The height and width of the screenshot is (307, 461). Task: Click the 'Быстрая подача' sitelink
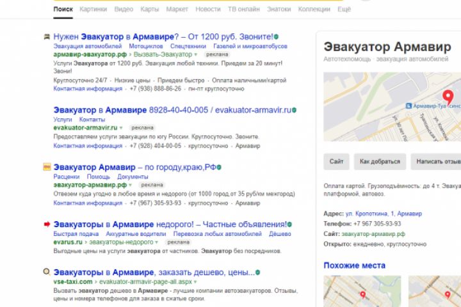coord(76,234)
